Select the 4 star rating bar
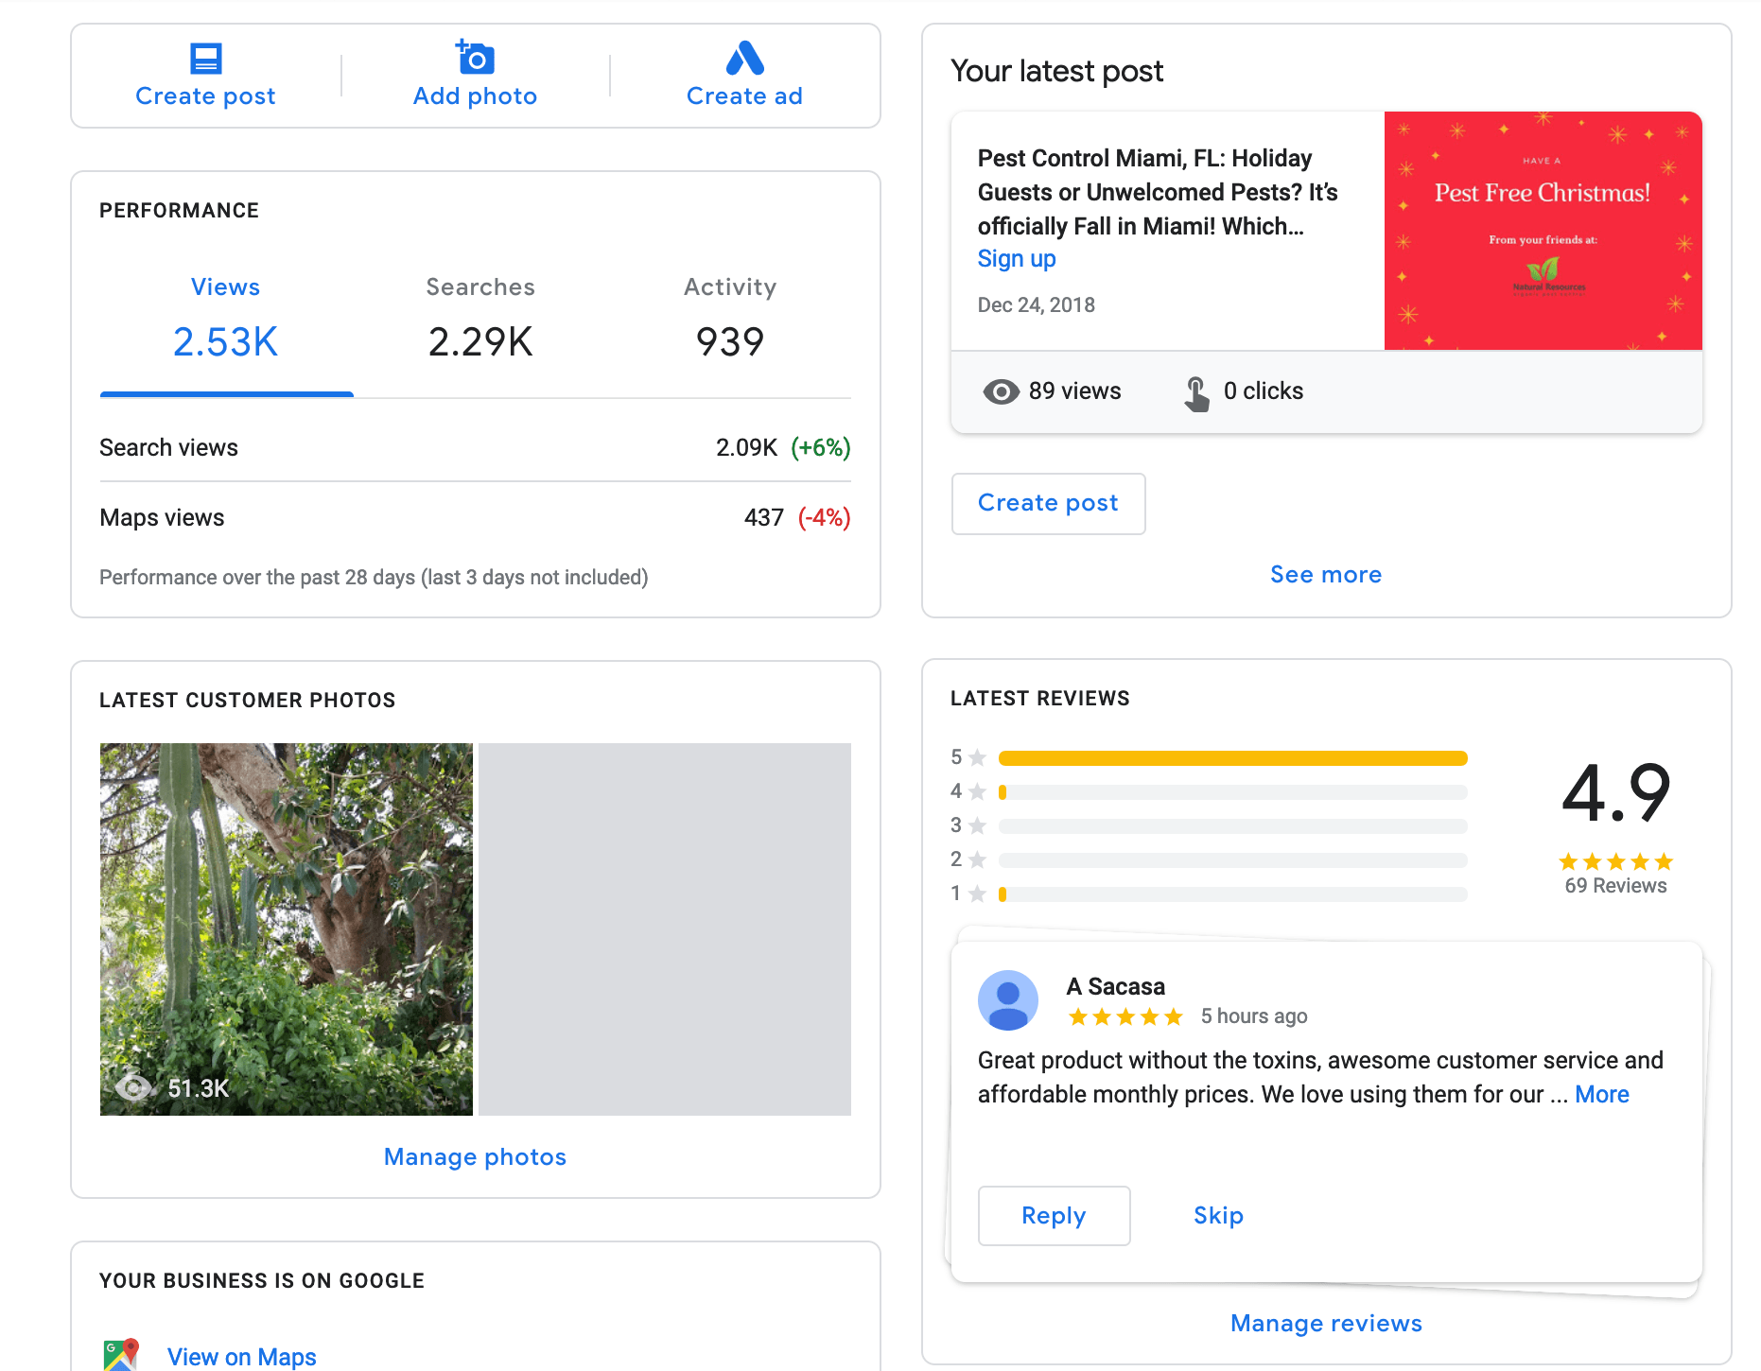This screenshot has width=1761, height=1371. [x=1232, y=792]
